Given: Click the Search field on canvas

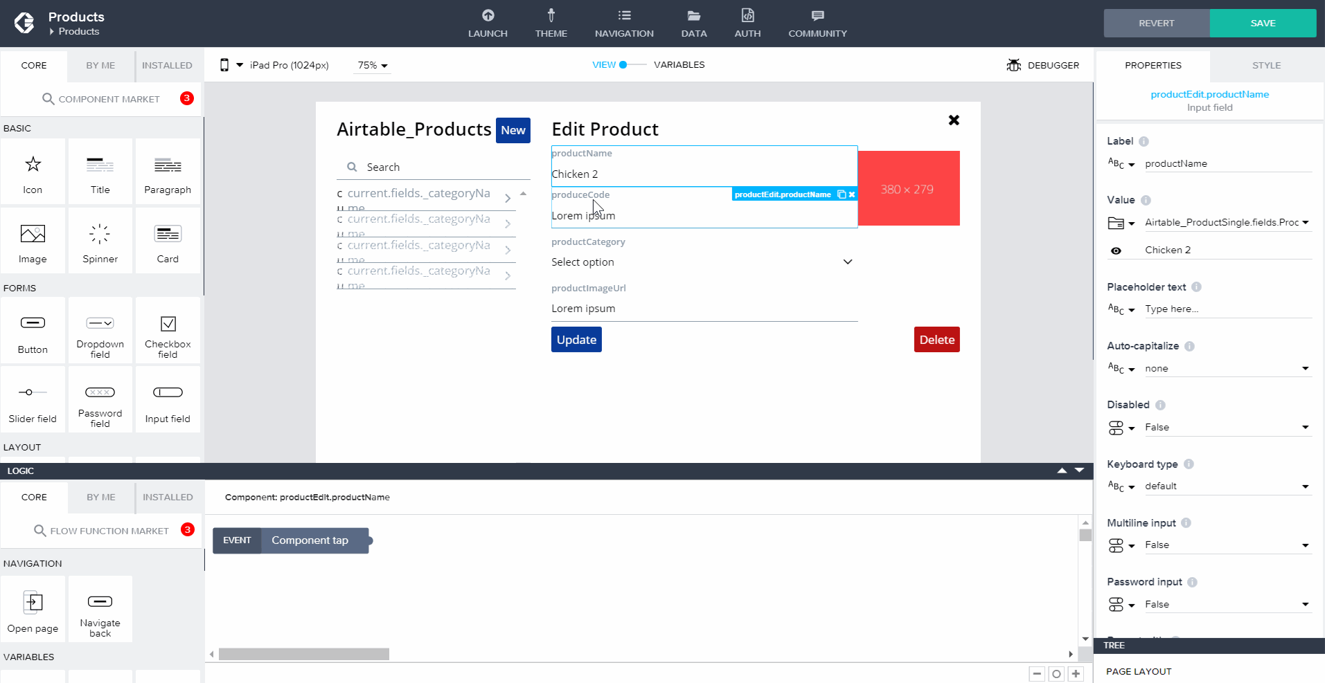Looking at the screenshot, I should (x=434, y=167).
